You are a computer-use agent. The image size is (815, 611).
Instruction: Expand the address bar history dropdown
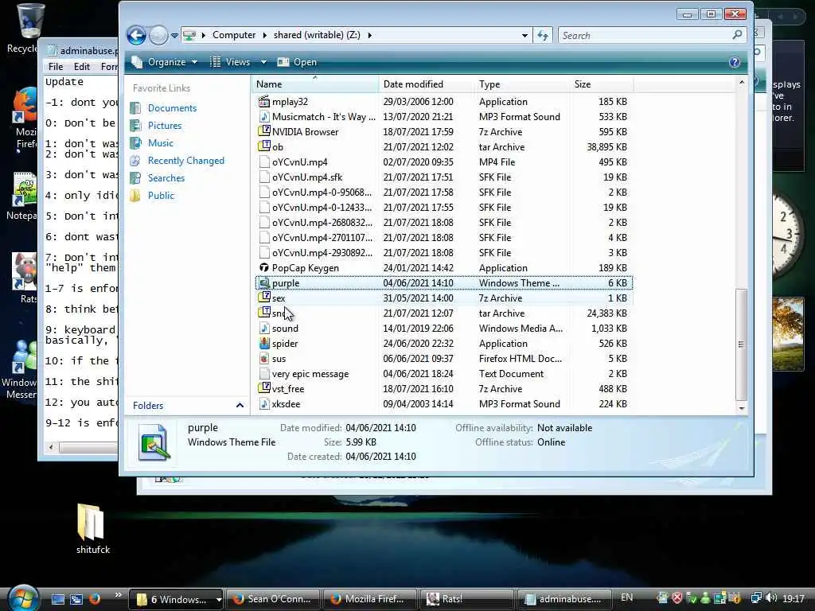(524, 35)
